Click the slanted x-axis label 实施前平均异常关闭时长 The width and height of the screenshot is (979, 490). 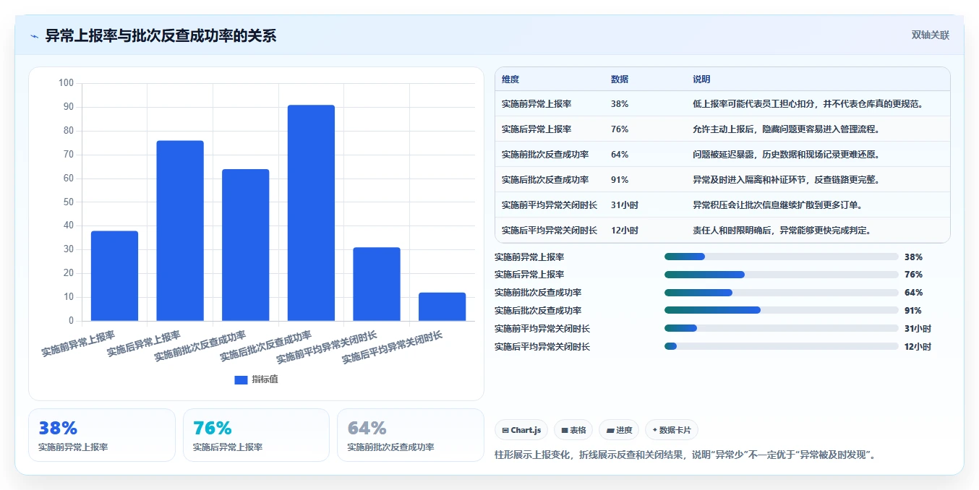click(327, 347)
